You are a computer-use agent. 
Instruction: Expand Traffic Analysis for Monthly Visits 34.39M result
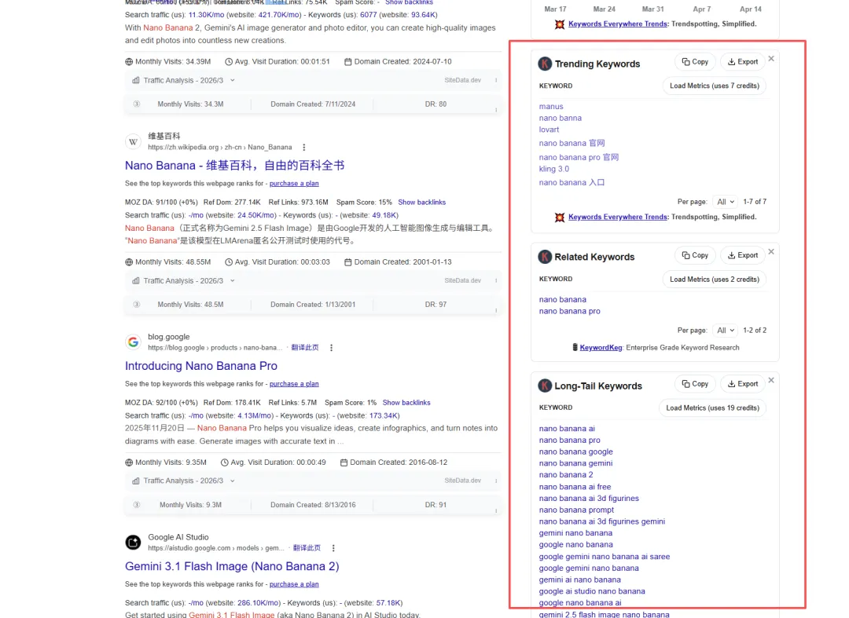point(183,80)
